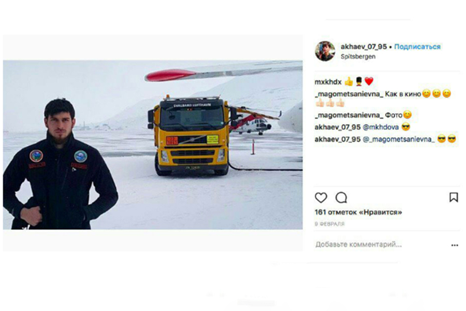
Task: Click the Подписаться follow link
Action: pyautogui.click(x=417, y=47)
